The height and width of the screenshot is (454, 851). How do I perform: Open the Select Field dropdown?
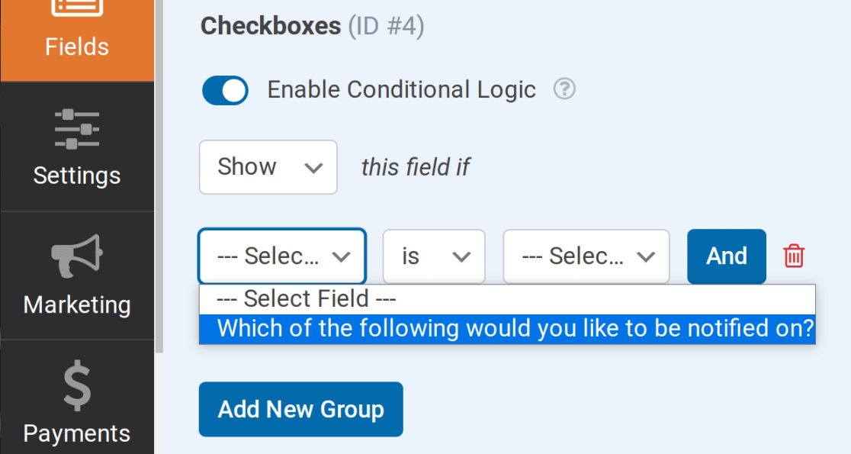[282, 256]
